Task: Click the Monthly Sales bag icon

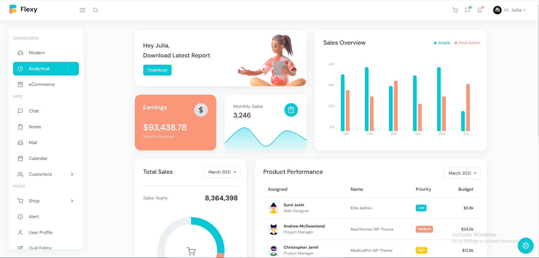Action: click(x=291, y=110)
